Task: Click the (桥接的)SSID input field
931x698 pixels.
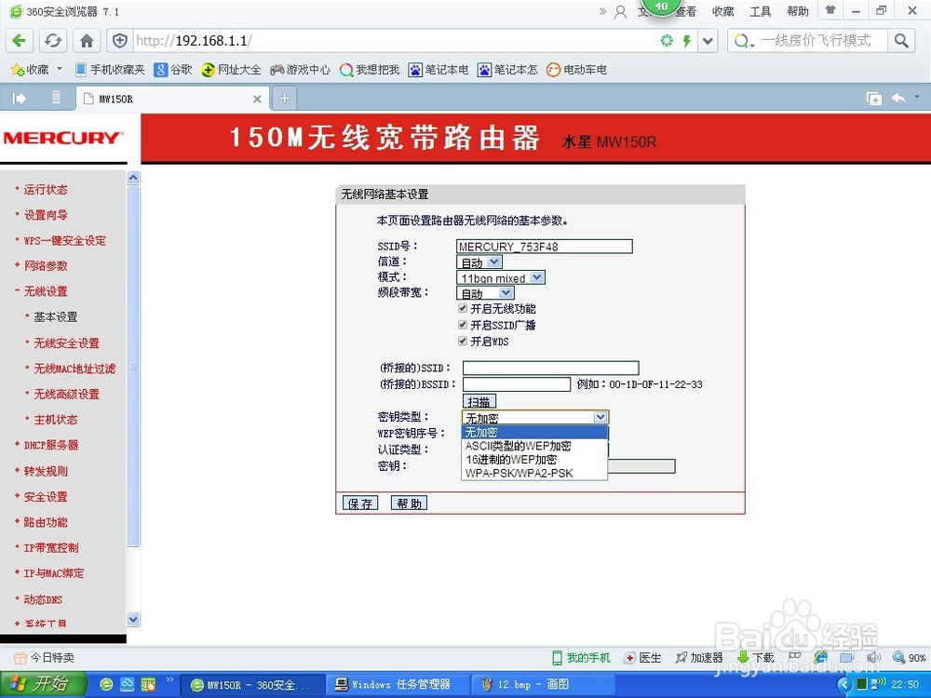Action: [550, 368]
